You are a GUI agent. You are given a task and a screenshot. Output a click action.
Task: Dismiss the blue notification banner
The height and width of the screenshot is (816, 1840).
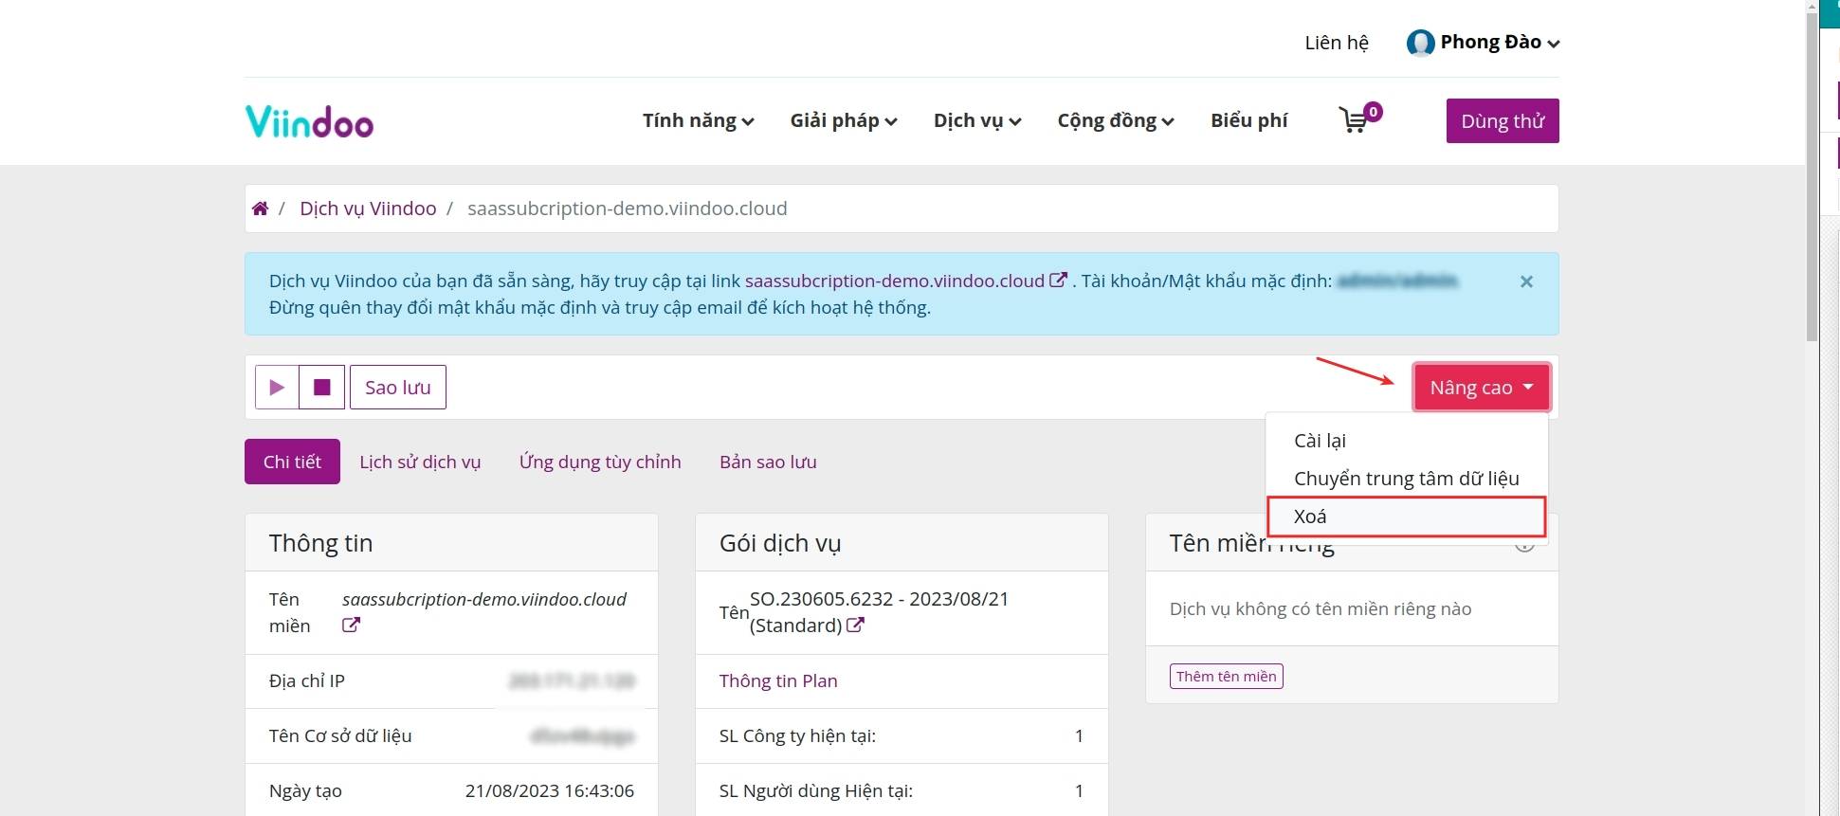[x=1526, y=281]
